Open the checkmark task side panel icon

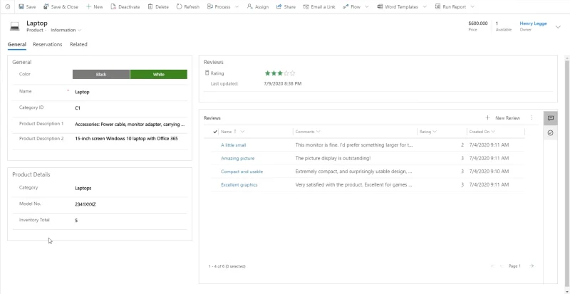550,133
